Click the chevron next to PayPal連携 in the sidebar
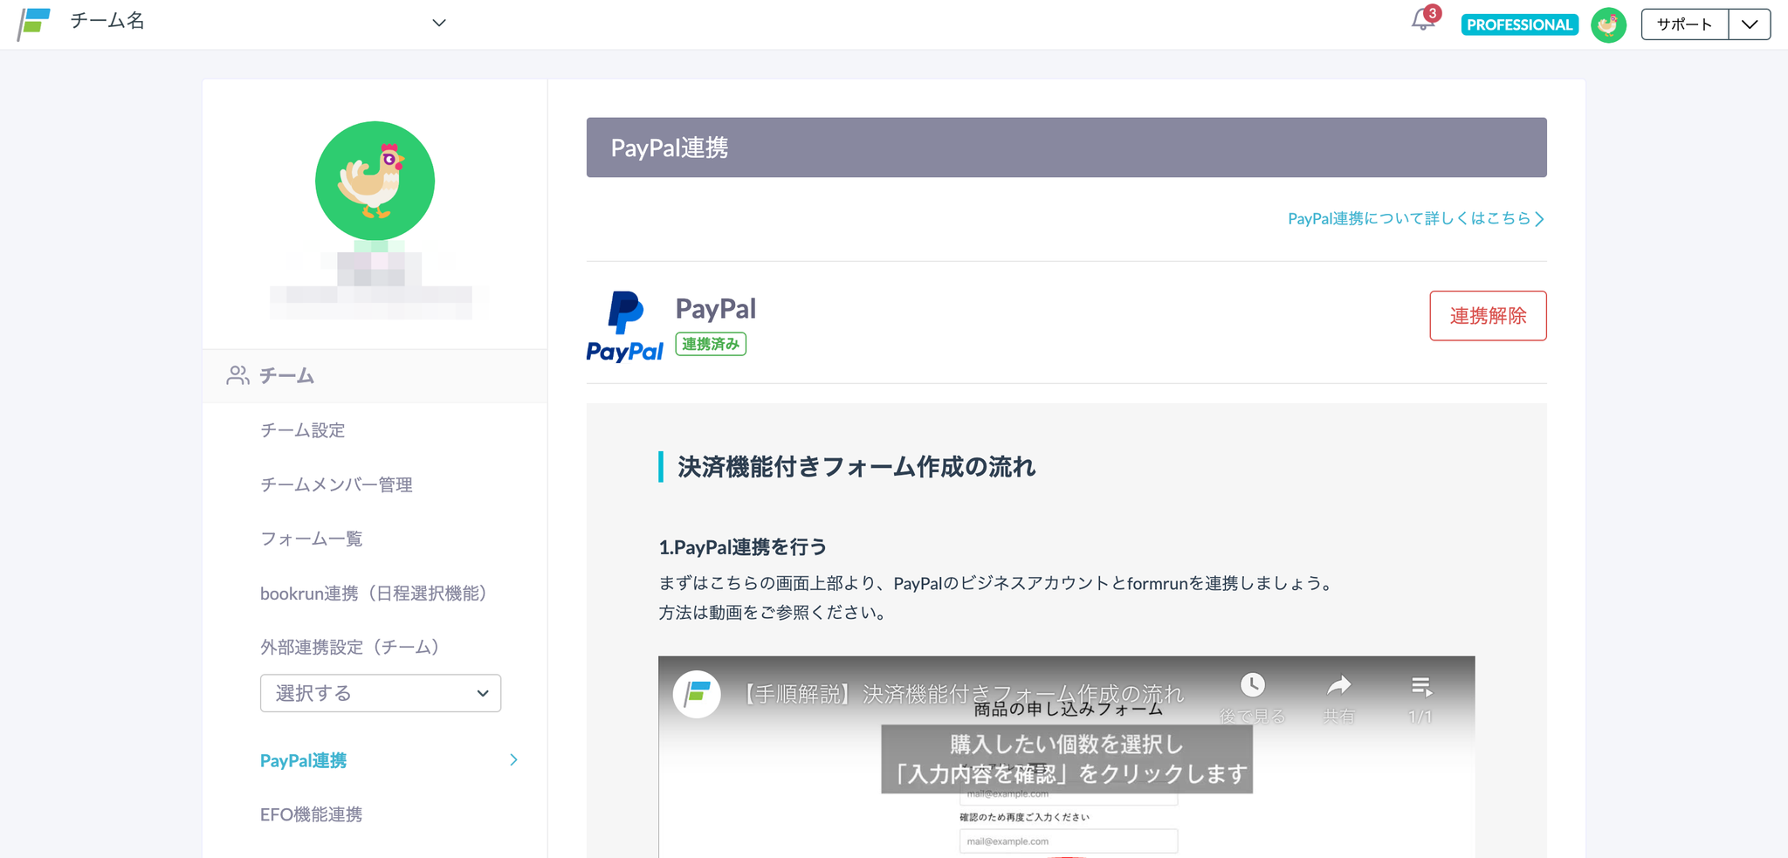The width and height of the screenshot is (1788, 858). tap(513, 760)
